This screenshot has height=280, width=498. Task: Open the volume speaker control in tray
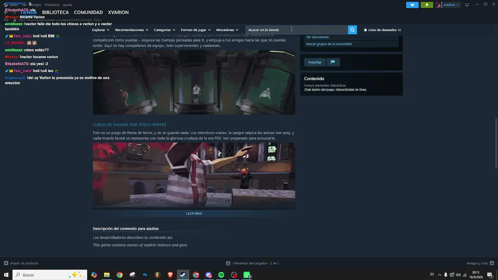click(458, 275)
